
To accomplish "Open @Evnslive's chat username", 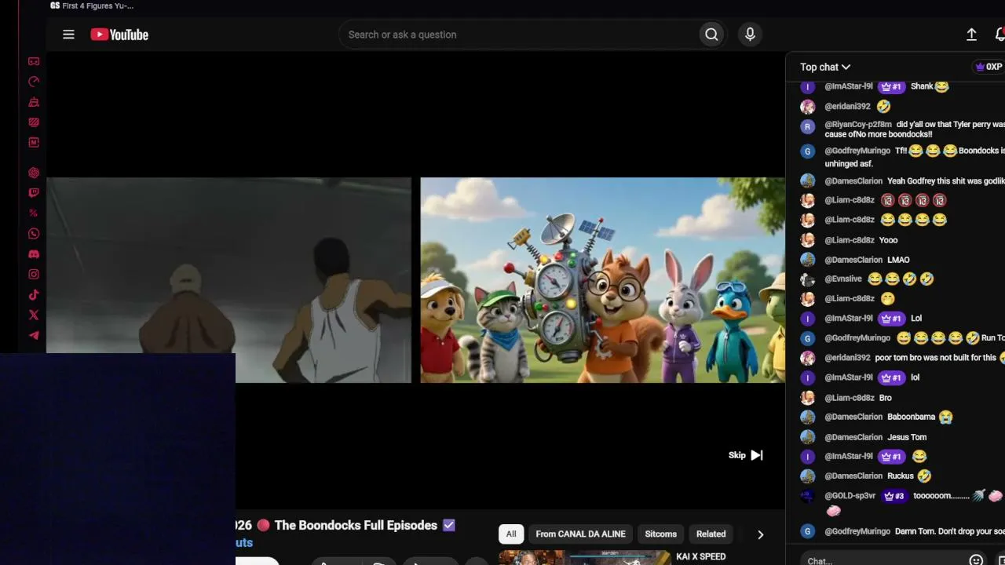I will click(843, 279).
